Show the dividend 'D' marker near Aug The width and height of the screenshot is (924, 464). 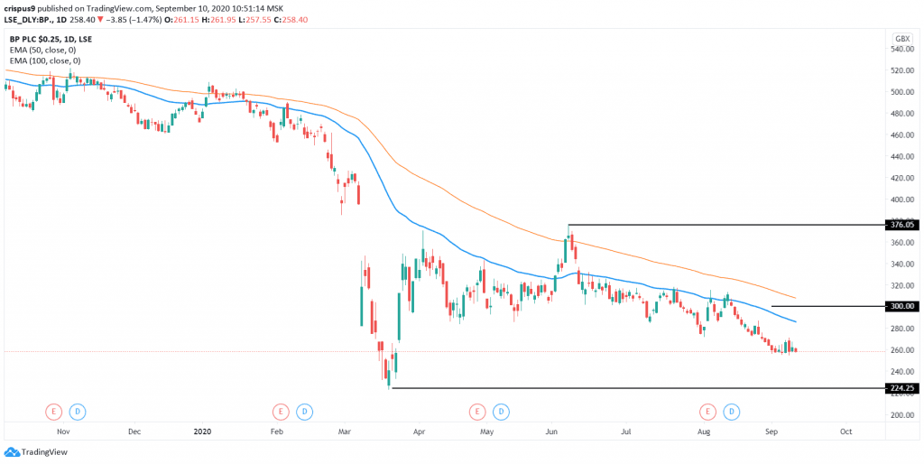(x=731, y=411)
